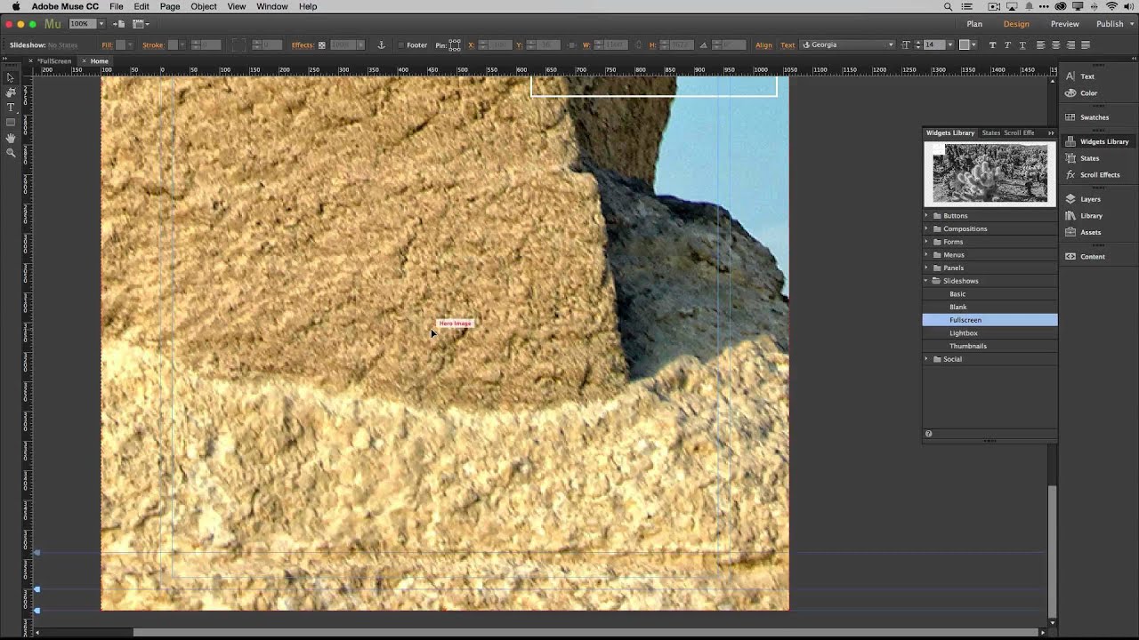Apply underline text style icon
The image size is (1139, 640).
coord(1022,44)
